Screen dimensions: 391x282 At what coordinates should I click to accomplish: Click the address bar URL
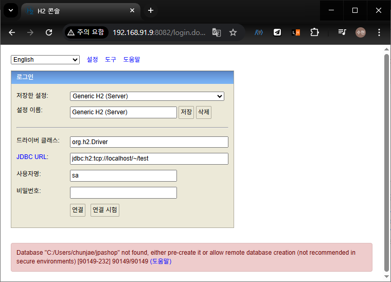tap(159, 32)
